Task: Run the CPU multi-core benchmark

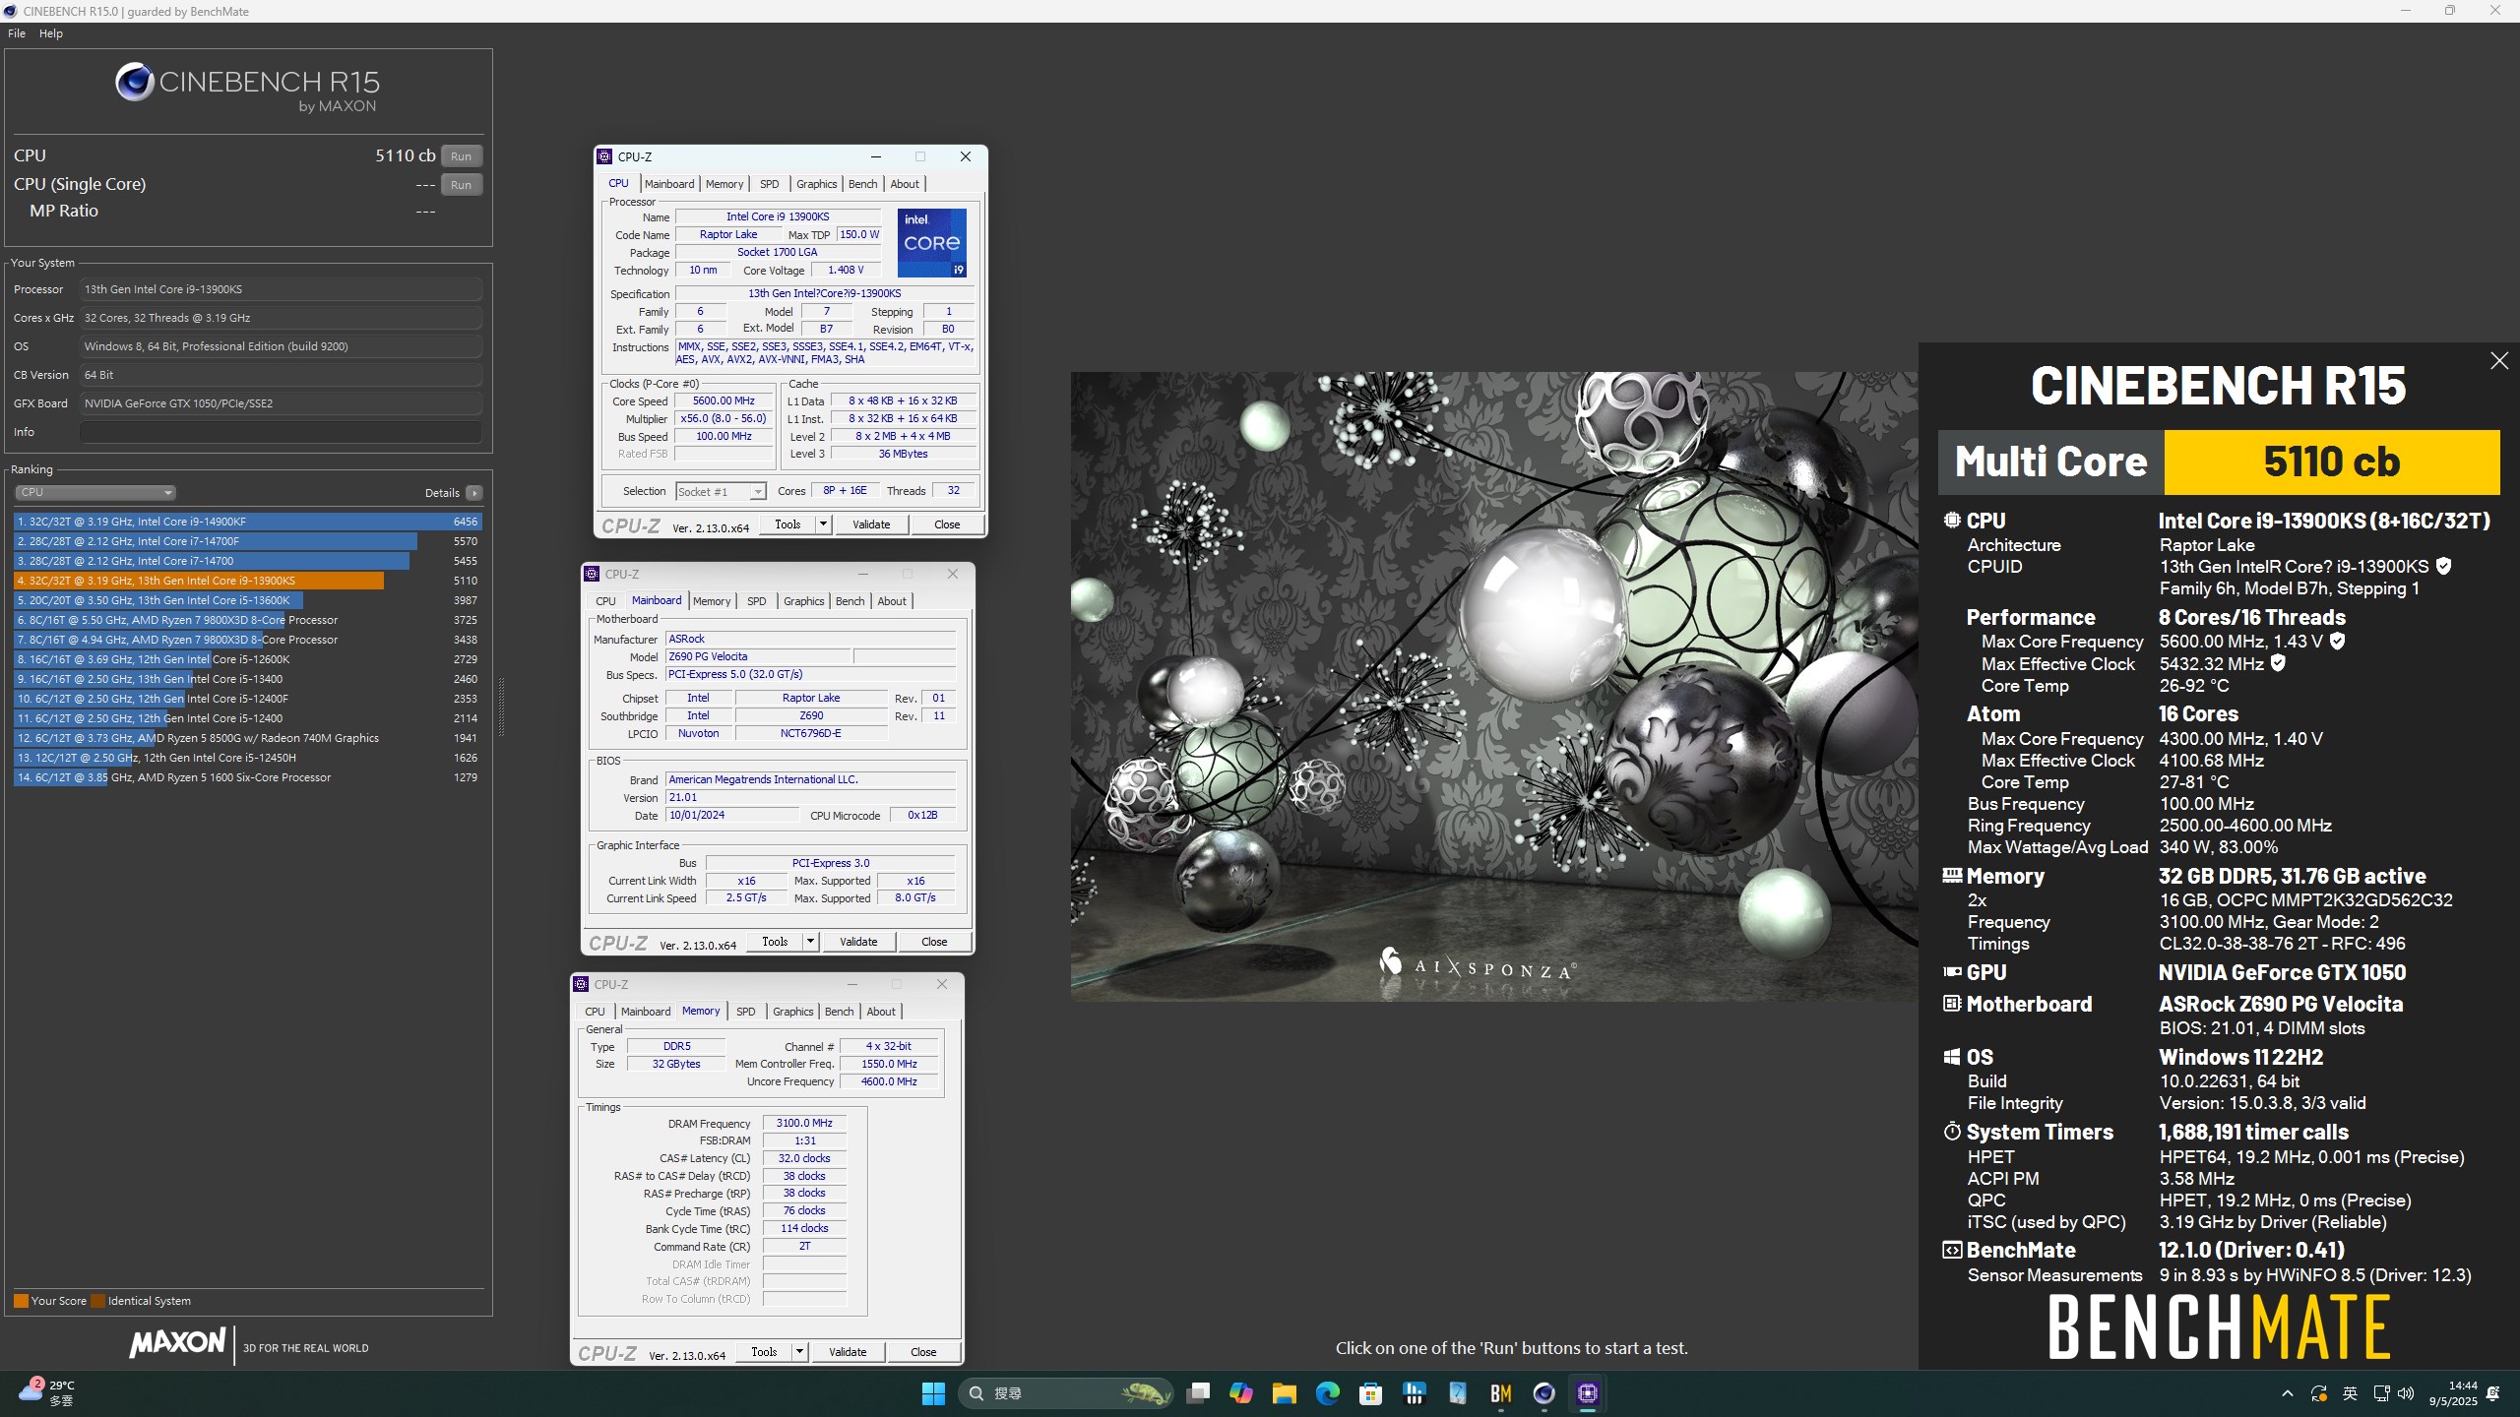Action: click(461, 155)
